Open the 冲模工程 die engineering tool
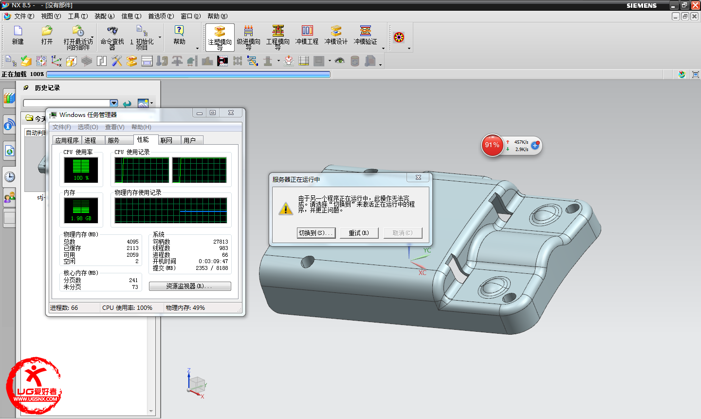 (x=307, y=31)
